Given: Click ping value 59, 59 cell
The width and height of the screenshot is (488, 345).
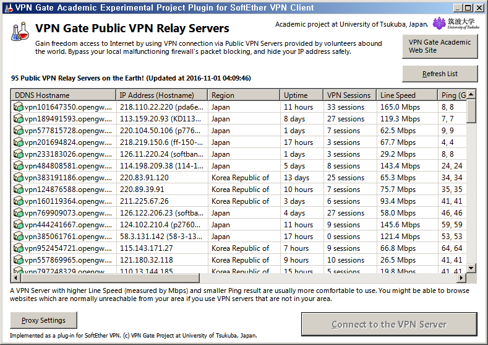Looking at the screenshot, I should click(452, 225).
